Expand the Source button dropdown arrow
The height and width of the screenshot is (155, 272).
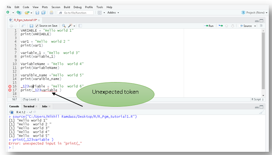(255, 26)
